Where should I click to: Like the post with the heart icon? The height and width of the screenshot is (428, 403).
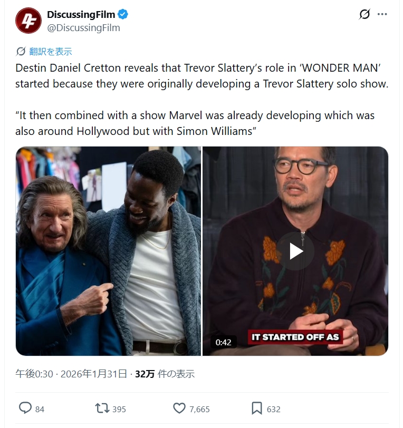coord(179,408)
